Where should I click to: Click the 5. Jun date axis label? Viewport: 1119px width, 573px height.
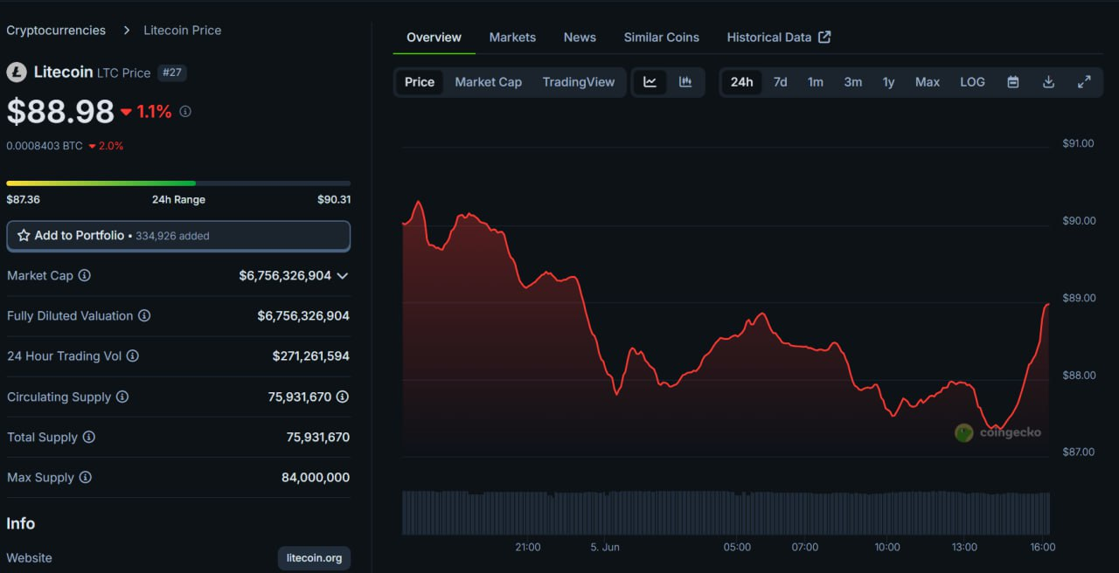point(605,547)
